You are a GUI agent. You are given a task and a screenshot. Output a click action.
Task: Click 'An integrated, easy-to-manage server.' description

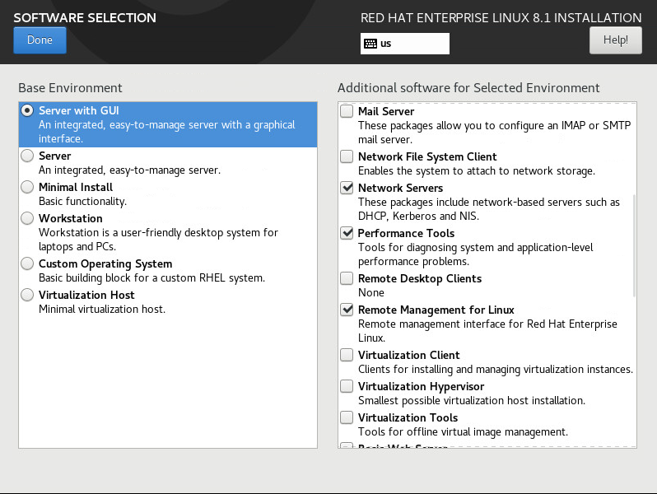tap(129, 170)
